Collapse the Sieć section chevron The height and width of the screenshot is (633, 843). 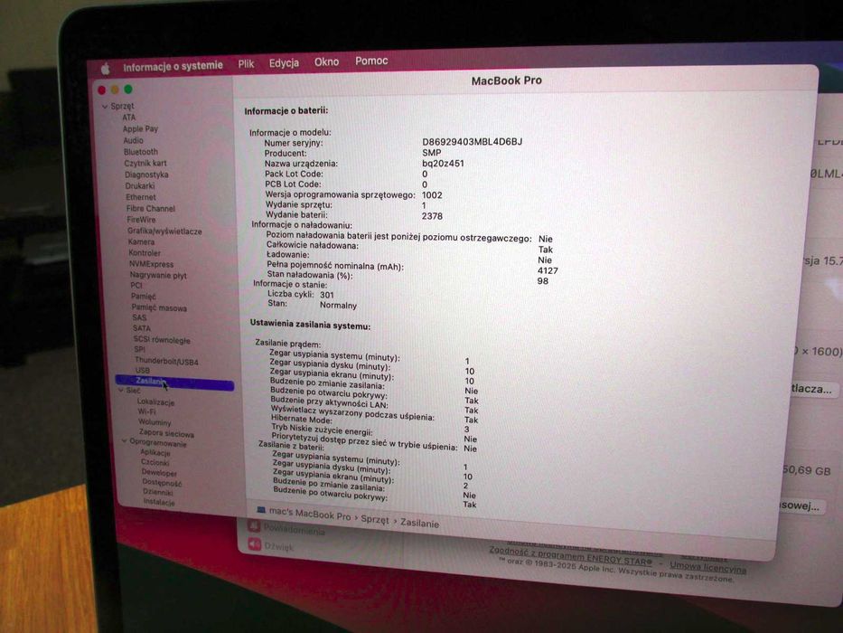[x=120, y=390]
